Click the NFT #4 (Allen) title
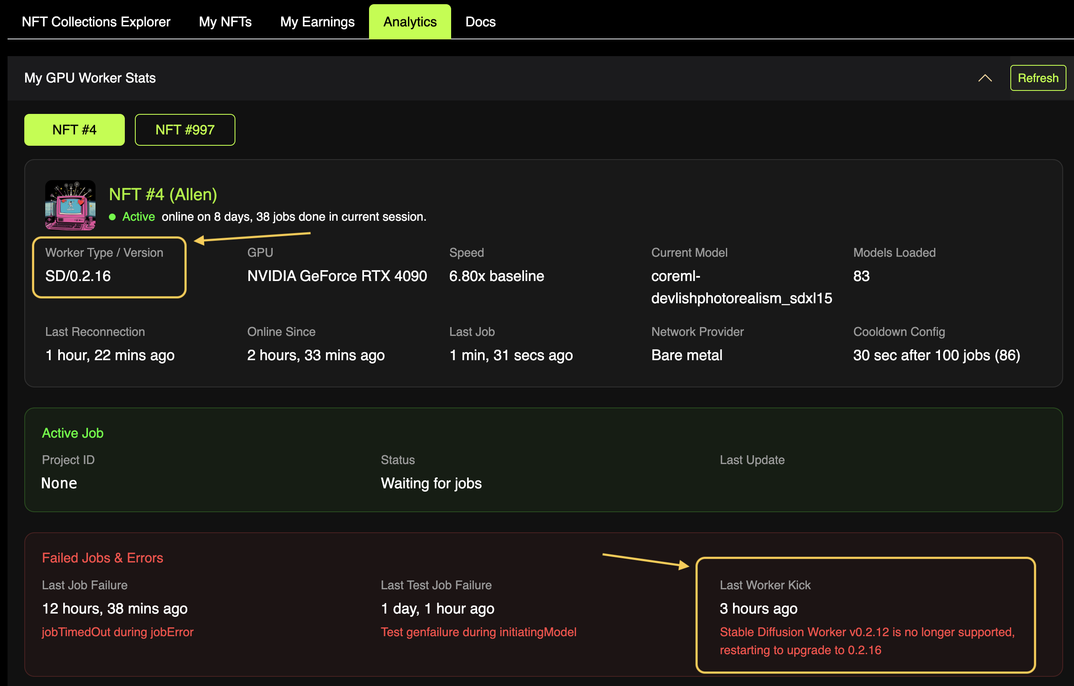The image size is (1074, 686). pyautogui.click(x=163, y=194)
